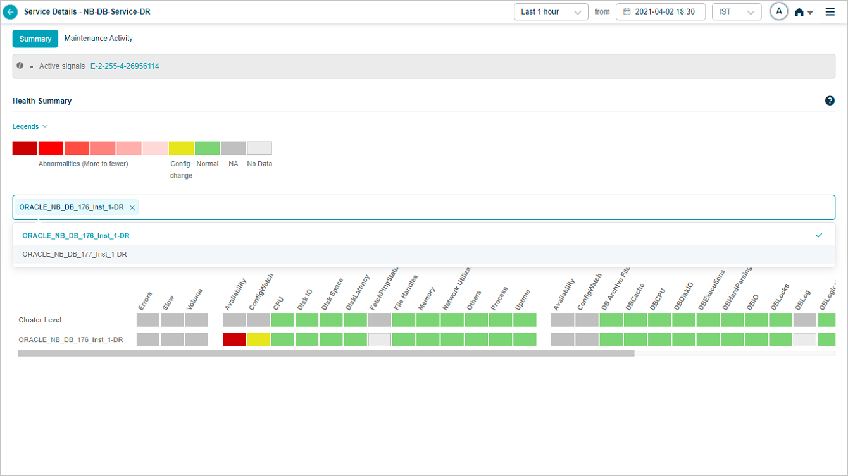
Task: Open the hamburger menu icon
Action: (x=830, y=12)
